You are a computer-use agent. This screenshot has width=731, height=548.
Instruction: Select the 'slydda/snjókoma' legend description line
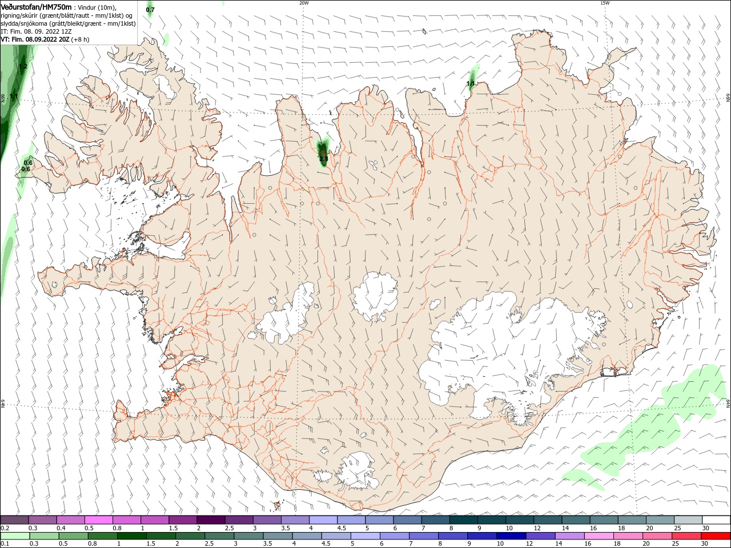(68, 23)
